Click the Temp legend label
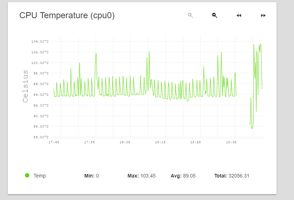This screenshot has width=294, height=200. [40, 176]
